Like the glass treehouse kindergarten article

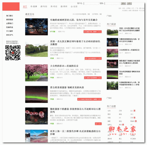(93, 32)
